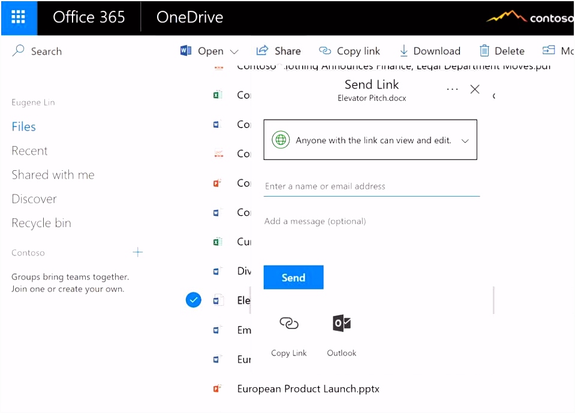Click the Search magnifier icon
Image resolution: width=575 pixels, height=413 pixels.
pos(18,50)
